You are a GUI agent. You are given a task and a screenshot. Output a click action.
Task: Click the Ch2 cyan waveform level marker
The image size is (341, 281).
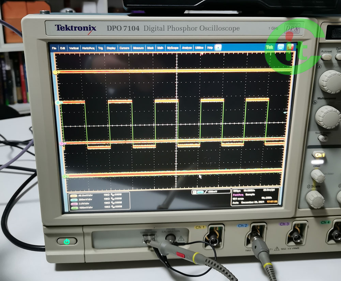[58, 103]
